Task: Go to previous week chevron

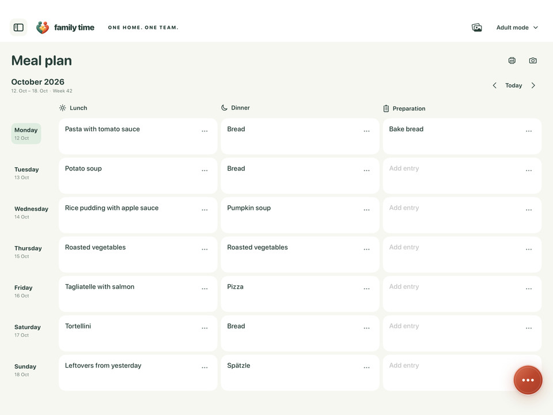Action: coord(494,85)
